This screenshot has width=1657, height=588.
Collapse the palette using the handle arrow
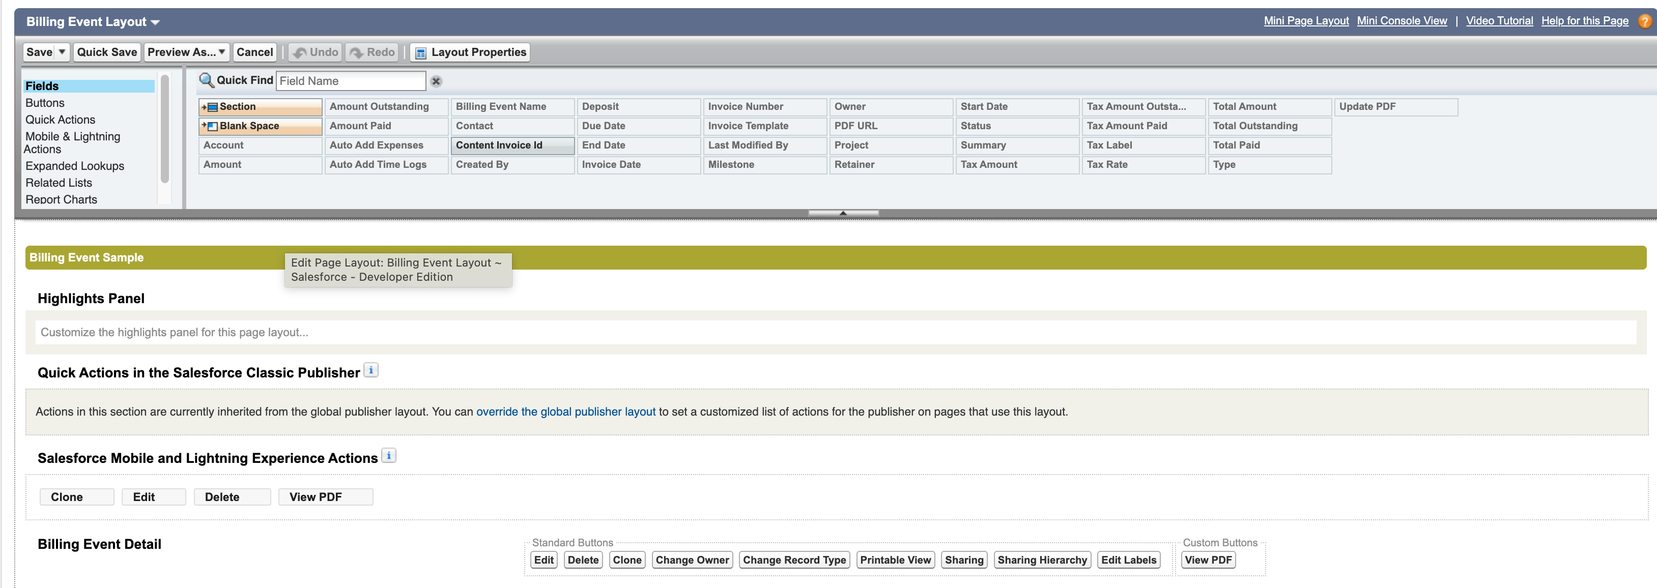pyautogui.click(x=843, y=213)
